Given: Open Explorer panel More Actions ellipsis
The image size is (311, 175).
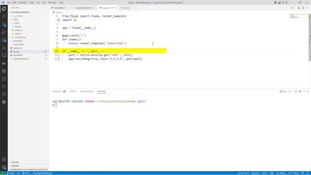Looking at the screenshot, I should [x=45, y=8].
